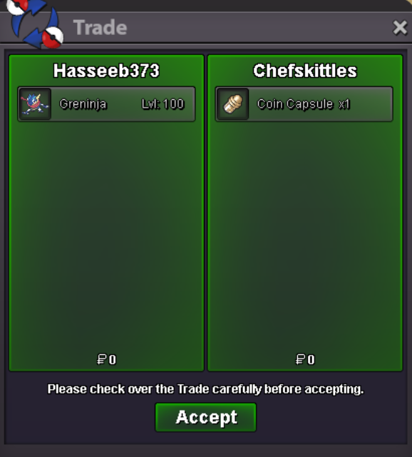Click the Lvl: 100 label
This screenshot has width=412, height=457.
pyautogui.click(x=163, y=104)
